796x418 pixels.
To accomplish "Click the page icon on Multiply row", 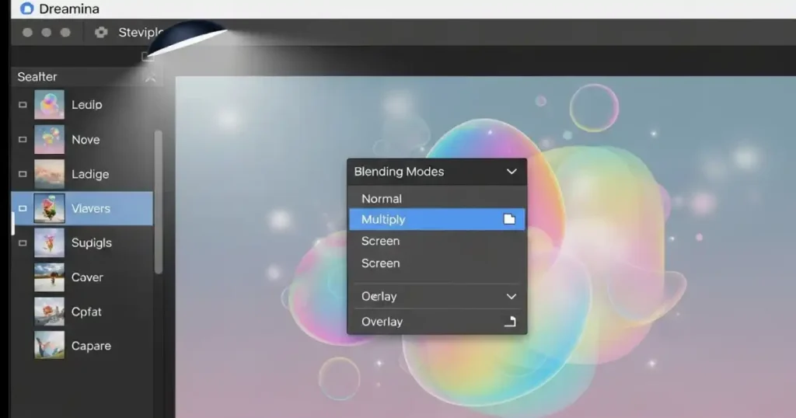I will pyautogui.click(x=509, y=220).
